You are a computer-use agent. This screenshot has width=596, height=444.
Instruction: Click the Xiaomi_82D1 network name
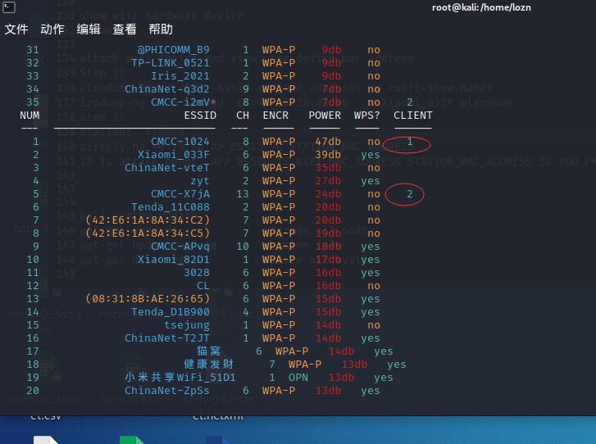click(x=174, y=260)
